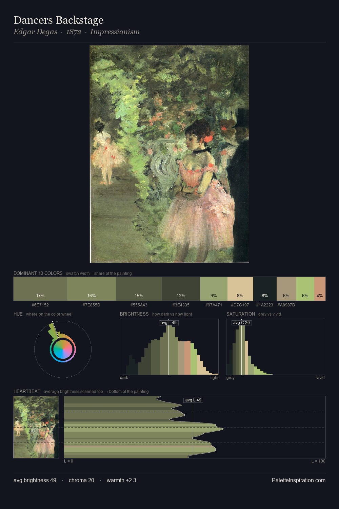Click the "avg C 20" tag in Saturation histogram
339x509 pixels.
(241, 323)
